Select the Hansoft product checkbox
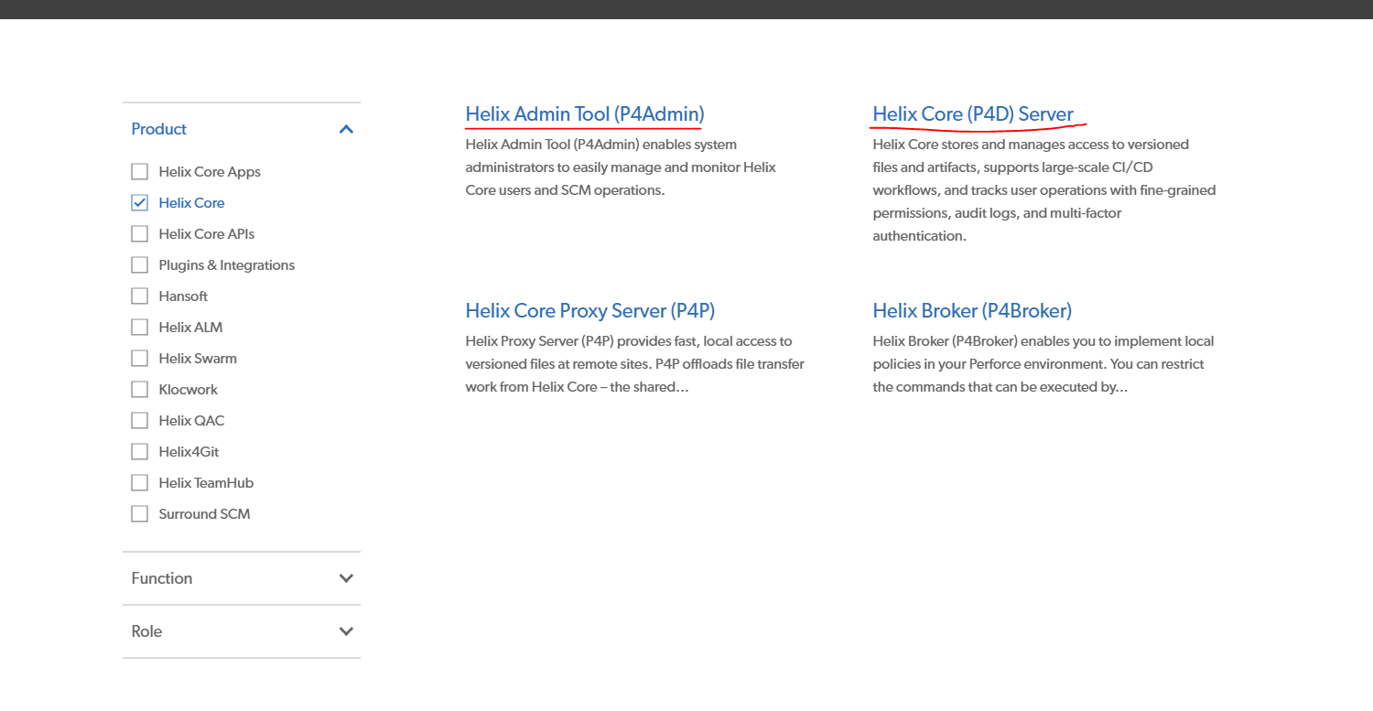This screenshot has width=1373, height=711. click(139, 296)
